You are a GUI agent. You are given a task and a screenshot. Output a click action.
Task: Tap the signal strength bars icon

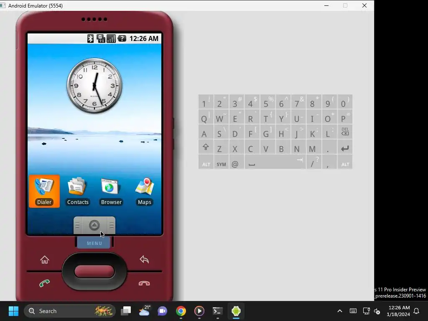(x=111, y=38)
